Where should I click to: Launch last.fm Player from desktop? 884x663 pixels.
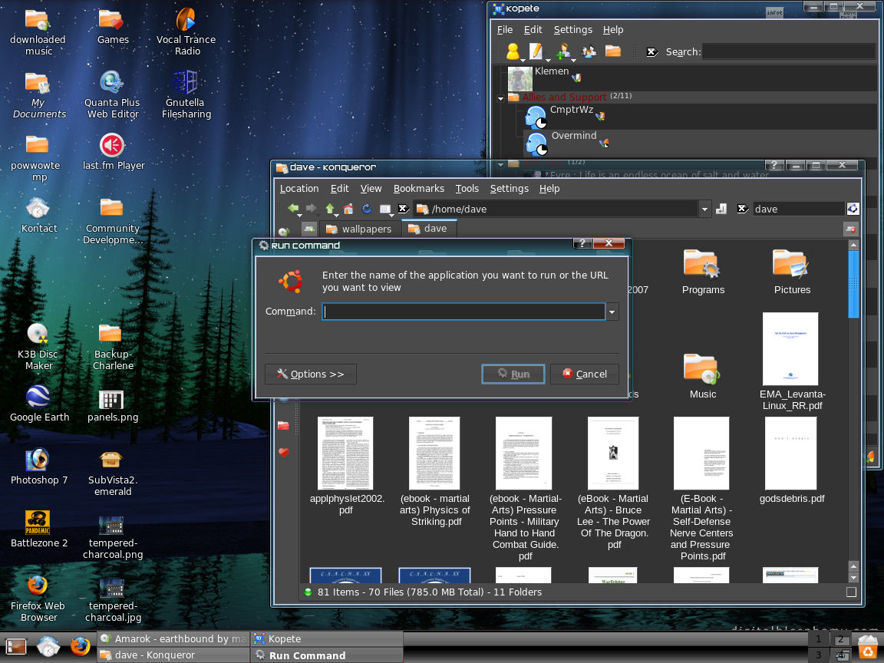click(x=112, y=145)
